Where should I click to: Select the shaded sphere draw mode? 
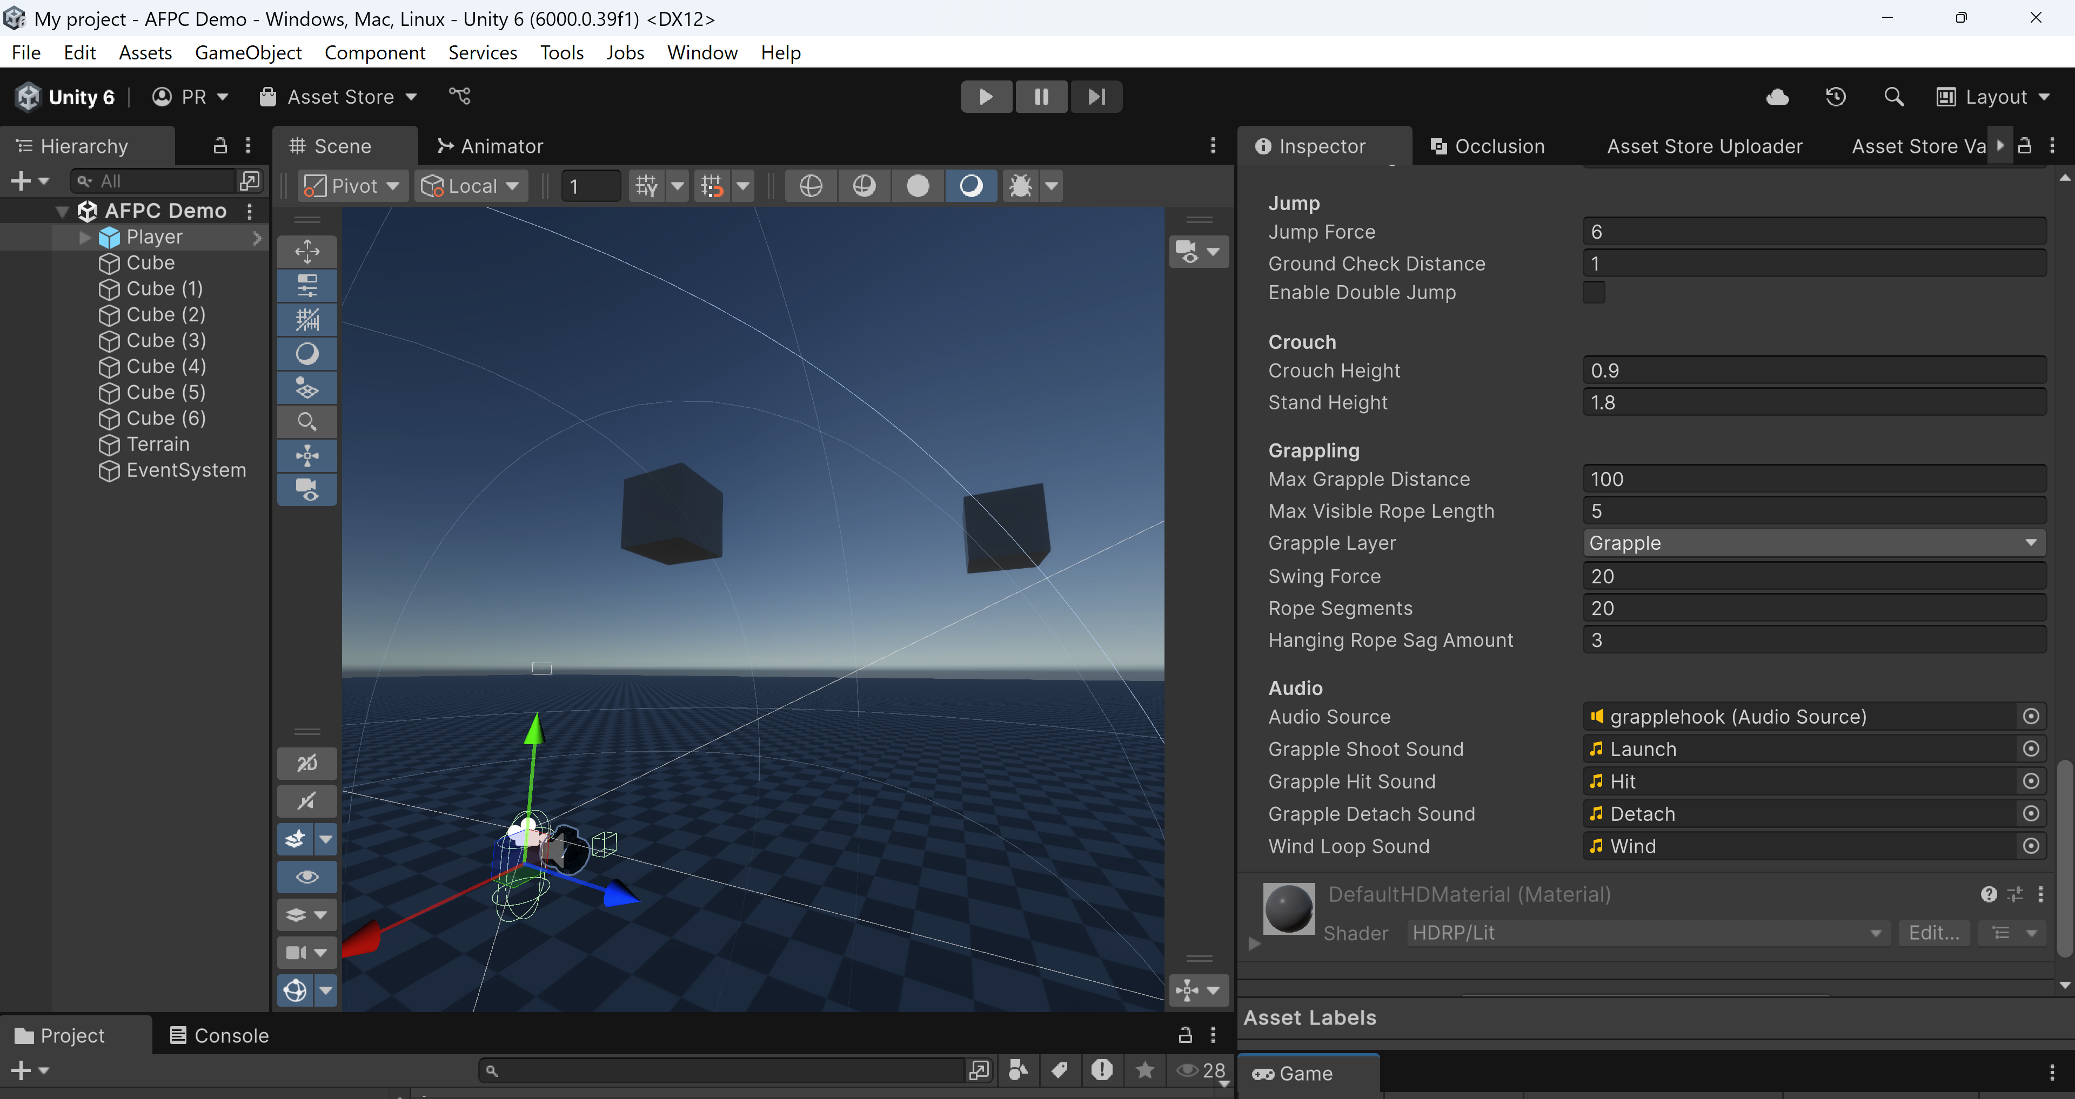918,186
